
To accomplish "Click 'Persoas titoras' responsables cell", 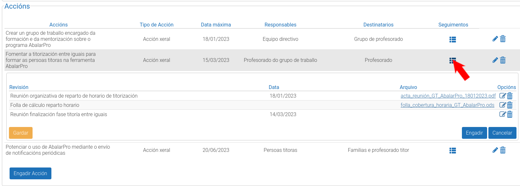I will click(x=280, y=150).
